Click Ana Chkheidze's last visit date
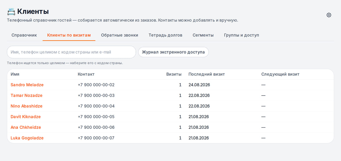This screenshot has height=161, width=341. pyautogui.click(x=199, y=127)
